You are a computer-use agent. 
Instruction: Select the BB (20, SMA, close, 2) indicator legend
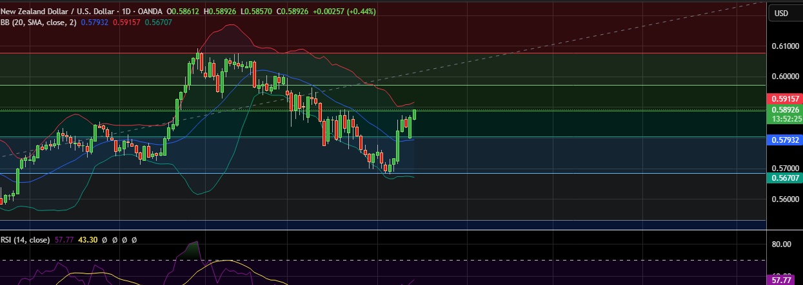(x=39, y=23)
